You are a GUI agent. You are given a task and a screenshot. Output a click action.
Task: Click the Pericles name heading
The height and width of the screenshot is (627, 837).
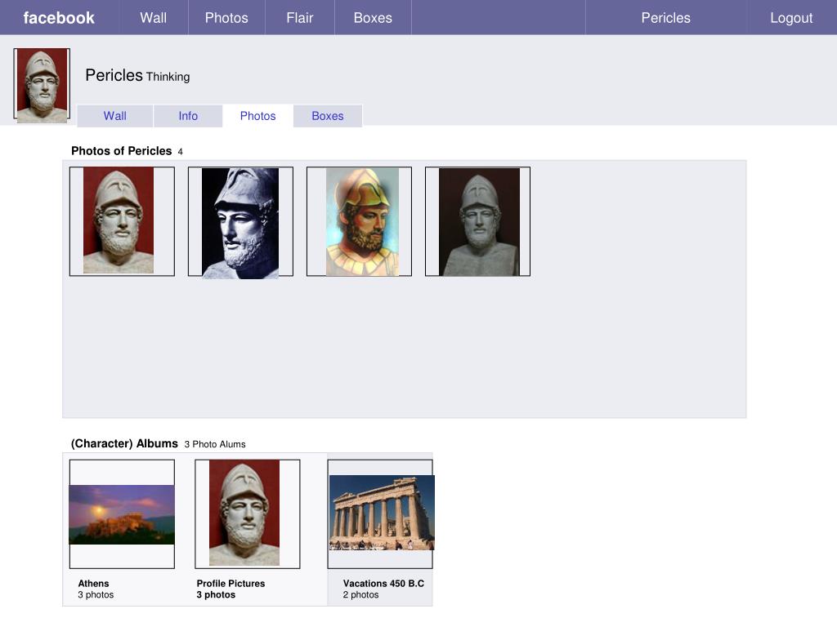114,75
